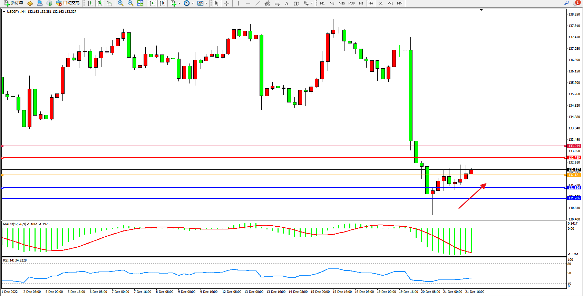Viewport: 583px width, 296px height.
Task: Switch to D1 timeframe
Action: point(380,3)
